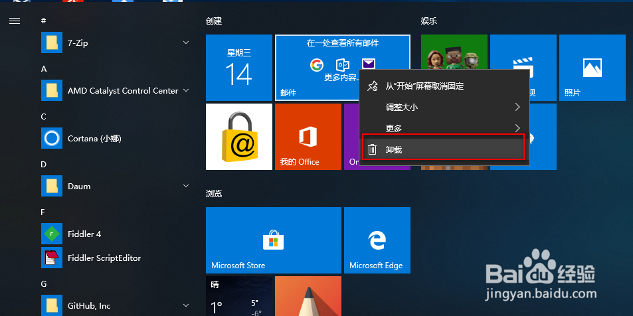Open the orange pencil sketch tile
This screenshot has width=633, height=316.
(308, 296)
